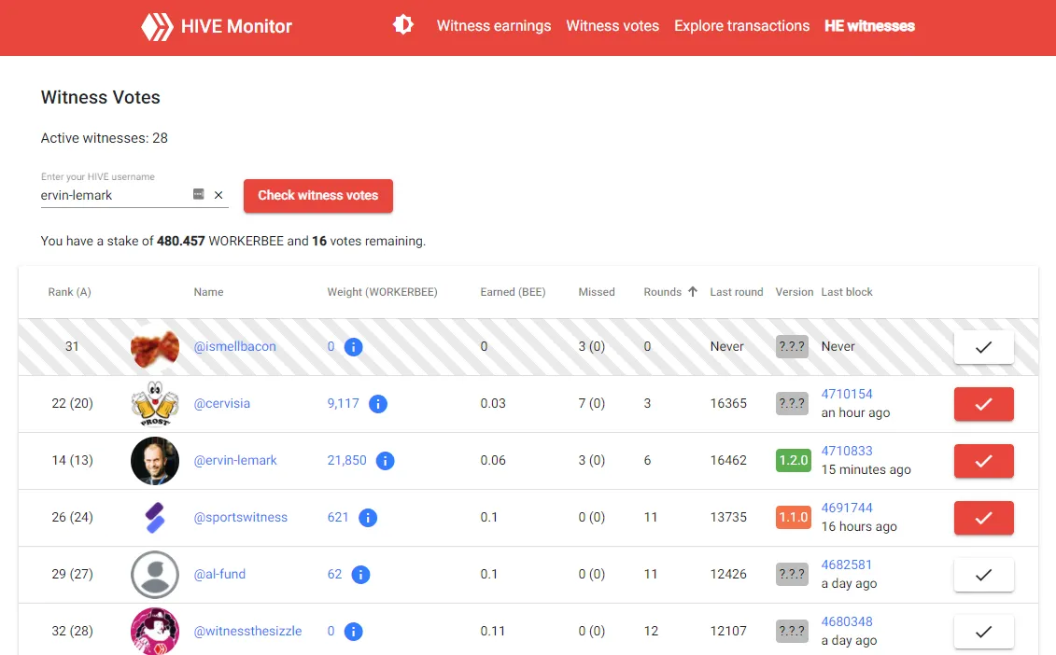Sort table by Rank (A) header
Screen dimensions: 1056x655
coord(69,292)
